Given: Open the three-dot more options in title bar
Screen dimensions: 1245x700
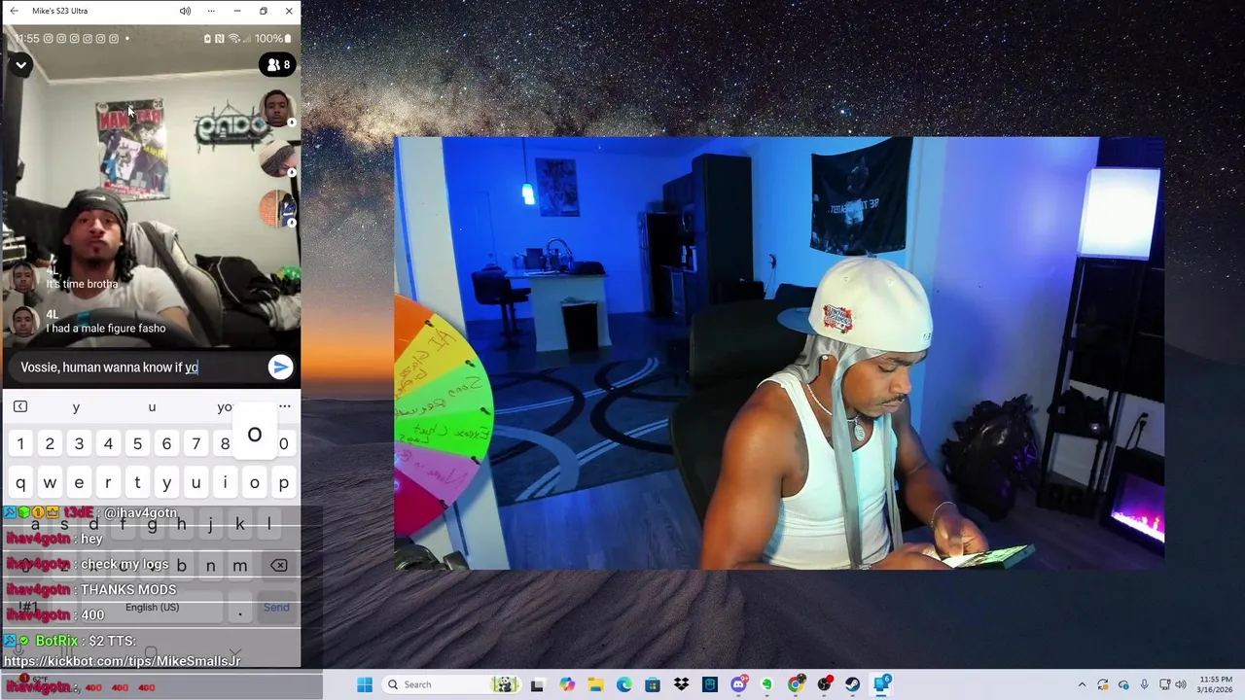Looking at the screenshot, I should tap(211, 11).
